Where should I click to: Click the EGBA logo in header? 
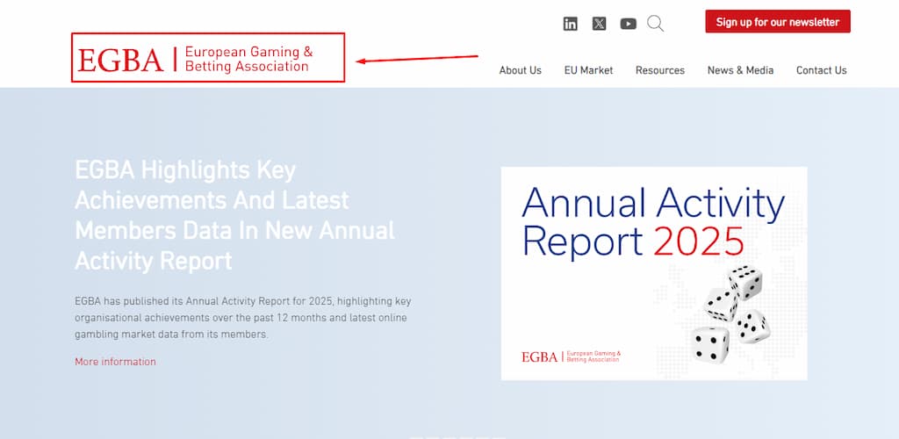click(195, 59)
